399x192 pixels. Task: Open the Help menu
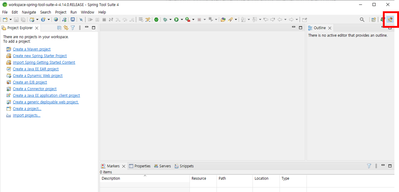point(102,12)
